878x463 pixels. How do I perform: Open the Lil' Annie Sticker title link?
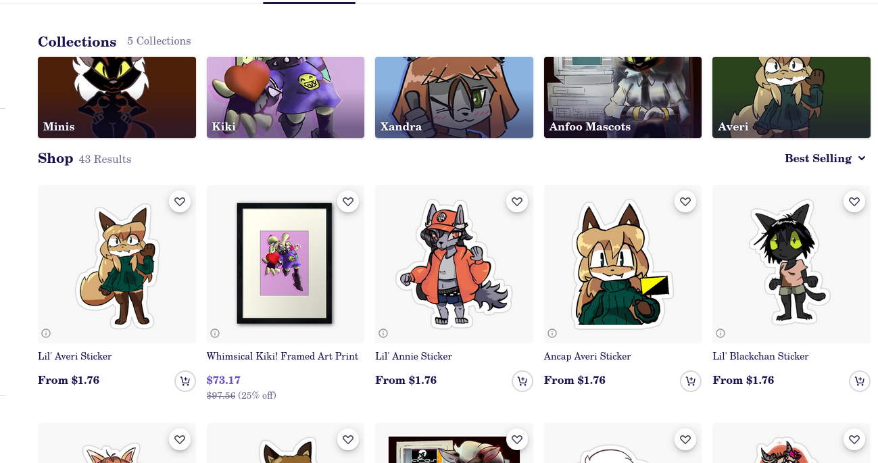point(414,356)
